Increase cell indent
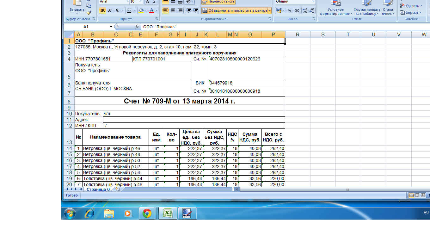 pyautogui.click(x=196, y=10)
